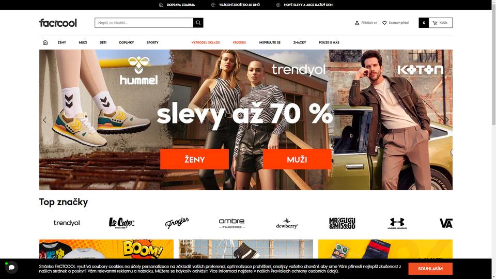Click the Lee Cooper brand logo

(121, 223)
